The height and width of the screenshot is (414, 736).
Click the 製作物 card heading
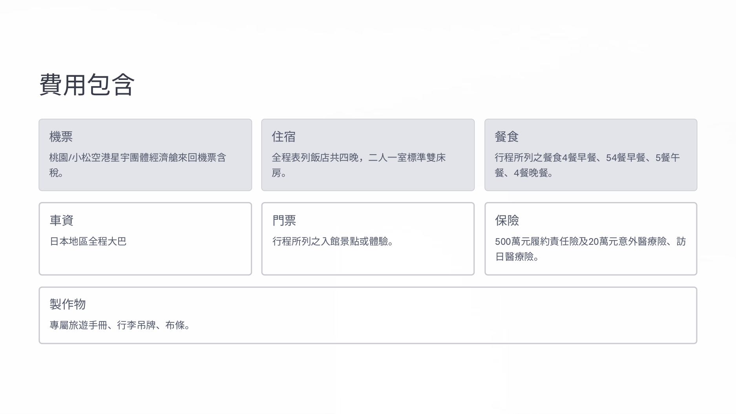point(68,304)
